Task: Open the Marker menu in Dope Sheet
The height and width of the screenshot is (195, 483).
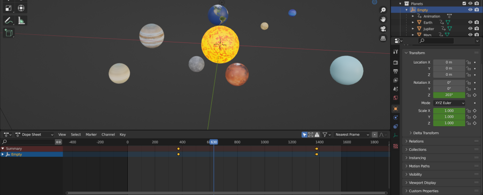Action: [91, 135]
